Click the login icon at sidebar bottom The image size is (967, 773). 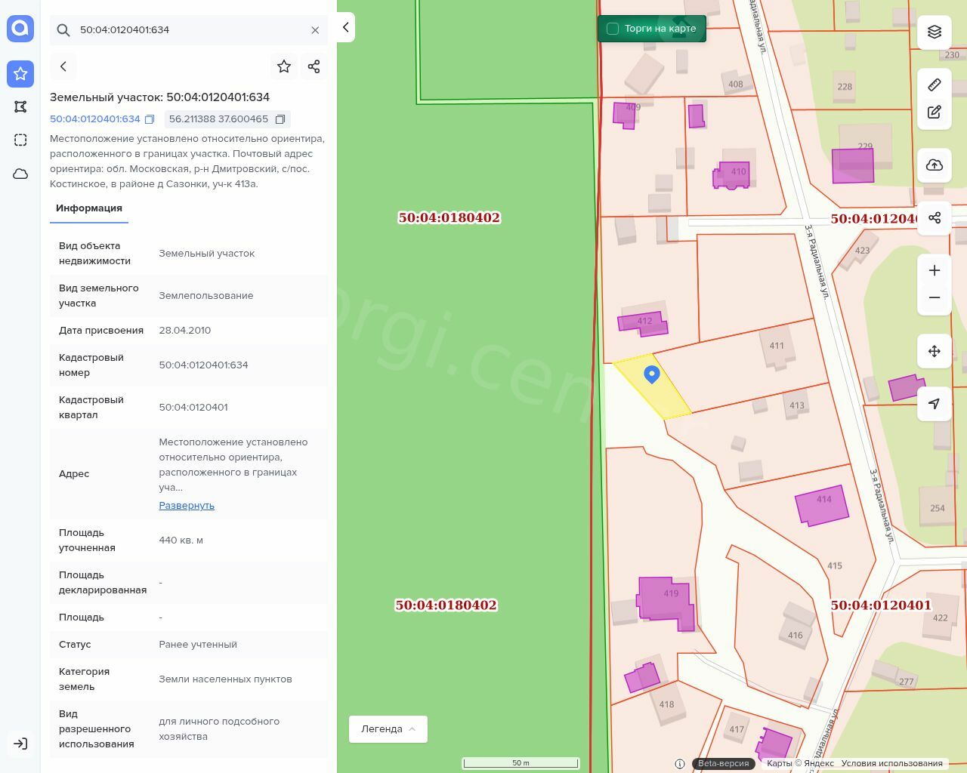(x=20, y=744)
